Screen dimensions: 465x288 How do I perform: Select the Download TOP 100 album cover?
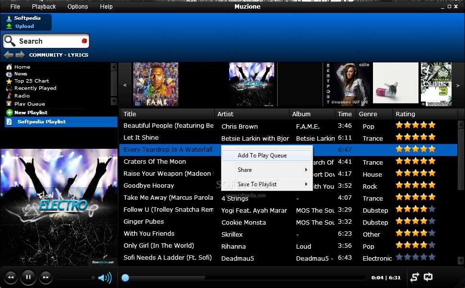[347, 84]
